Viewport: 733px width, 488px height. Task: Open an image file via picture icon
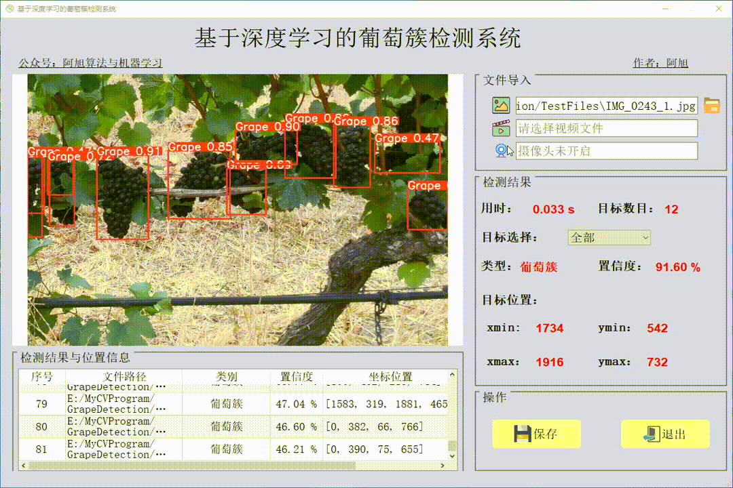[501, 105]
